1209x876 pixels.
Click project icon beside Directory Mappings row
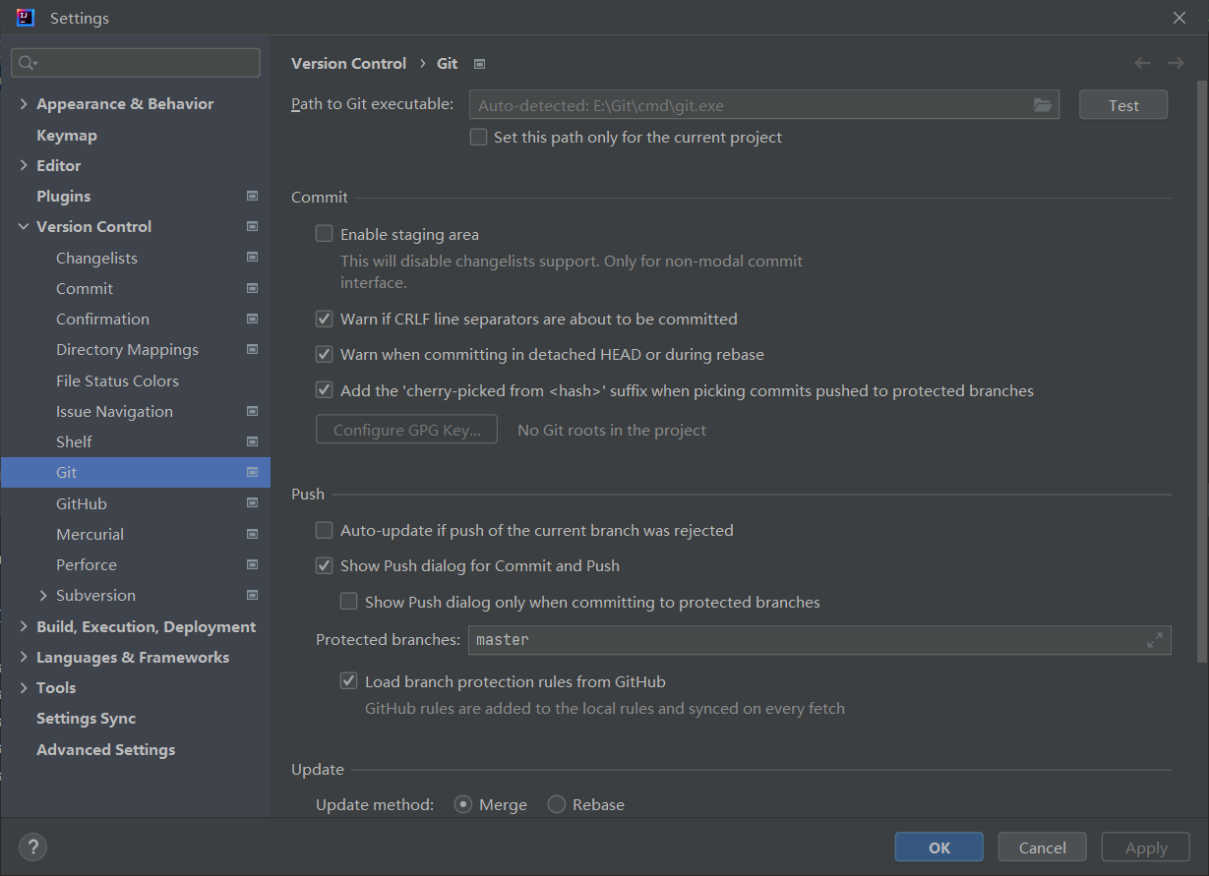point(253,349)
